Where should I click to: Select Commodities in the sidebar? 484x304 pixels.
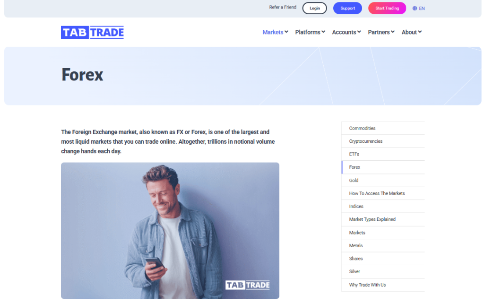[383, 128]
